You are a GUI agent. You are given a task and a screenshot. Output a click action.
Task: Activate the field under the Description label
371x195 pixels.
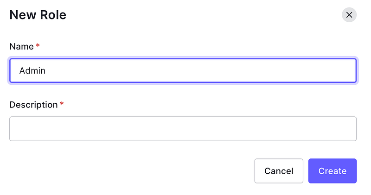(183, 129)
